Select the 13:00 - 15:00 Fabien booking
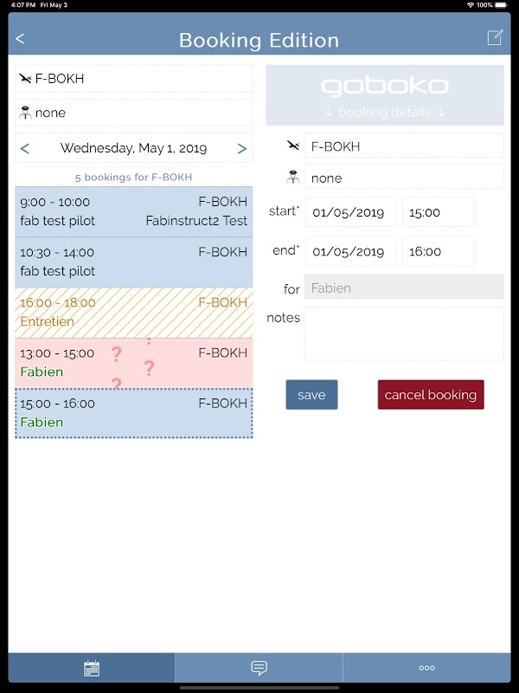 [134, 363]
